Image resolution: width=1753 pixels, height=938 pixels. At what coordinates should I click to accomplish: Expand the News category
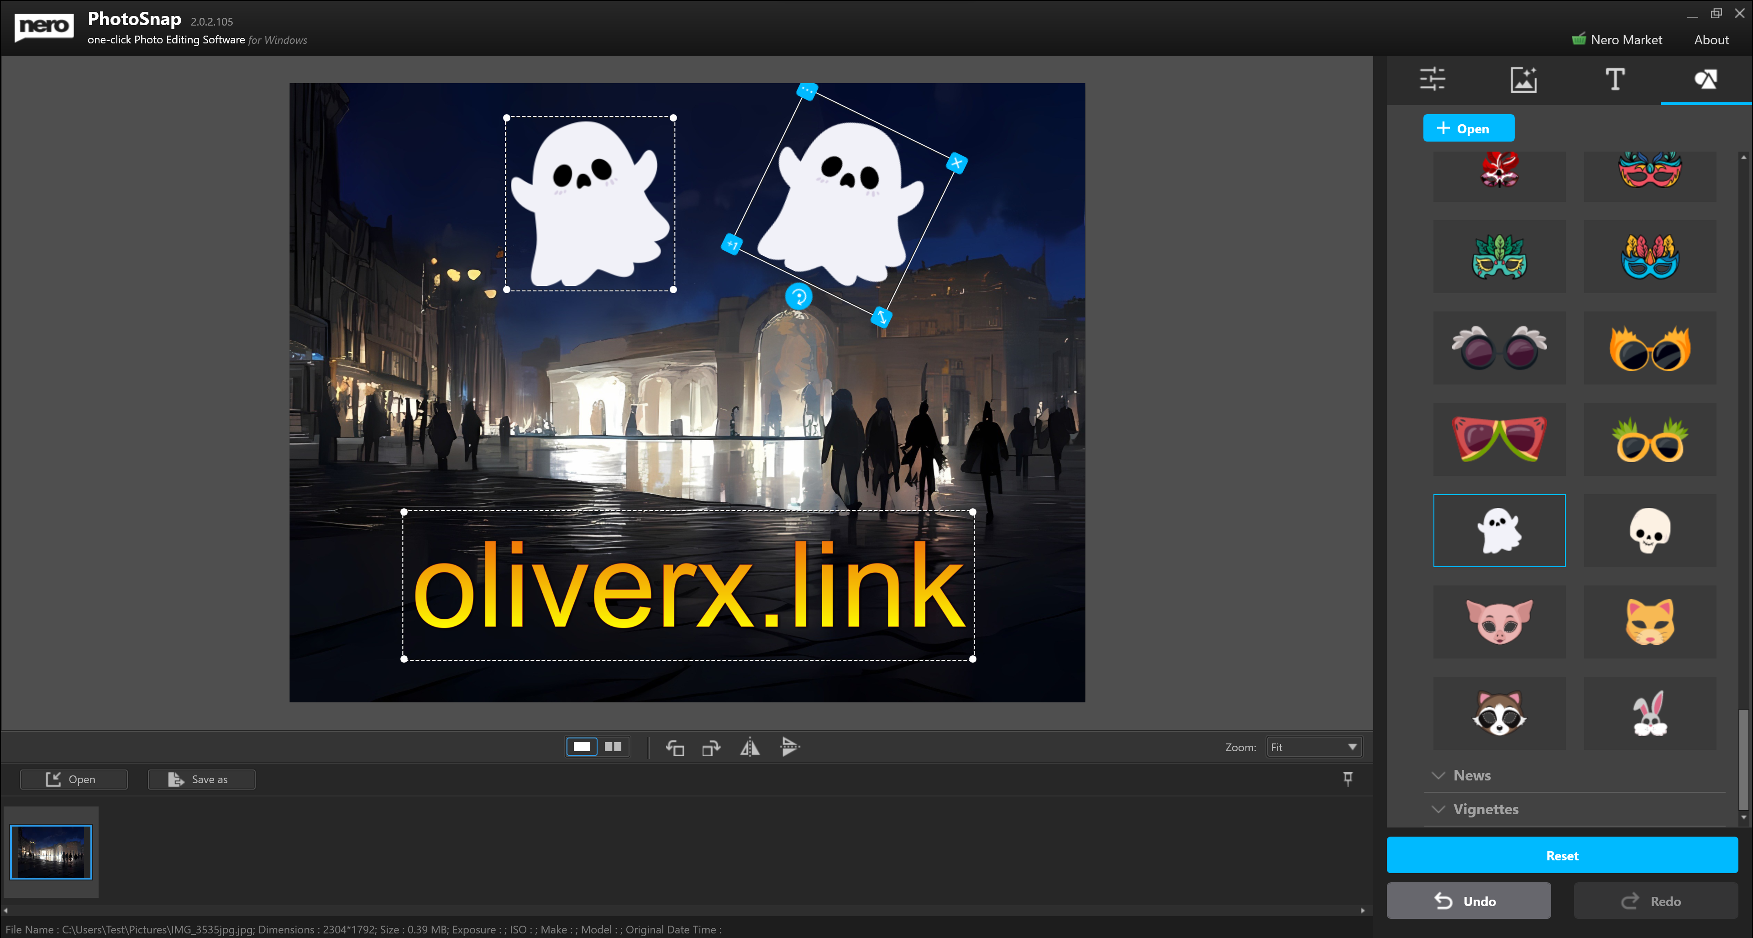pyautogui.click(x=1471, y=775)
